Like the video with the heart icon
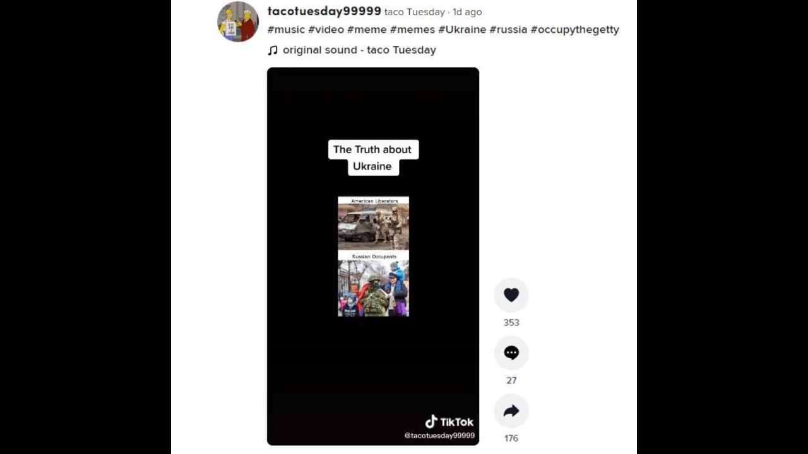This screenshot has height=454, width=808. pyautogui.click(x=511, y=295)
